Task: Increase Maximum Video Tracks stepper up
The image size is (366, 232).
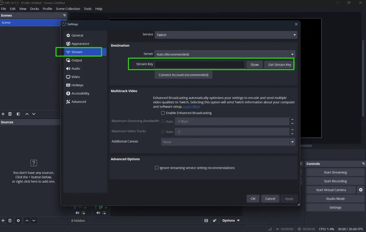Action: coord(292,130)
